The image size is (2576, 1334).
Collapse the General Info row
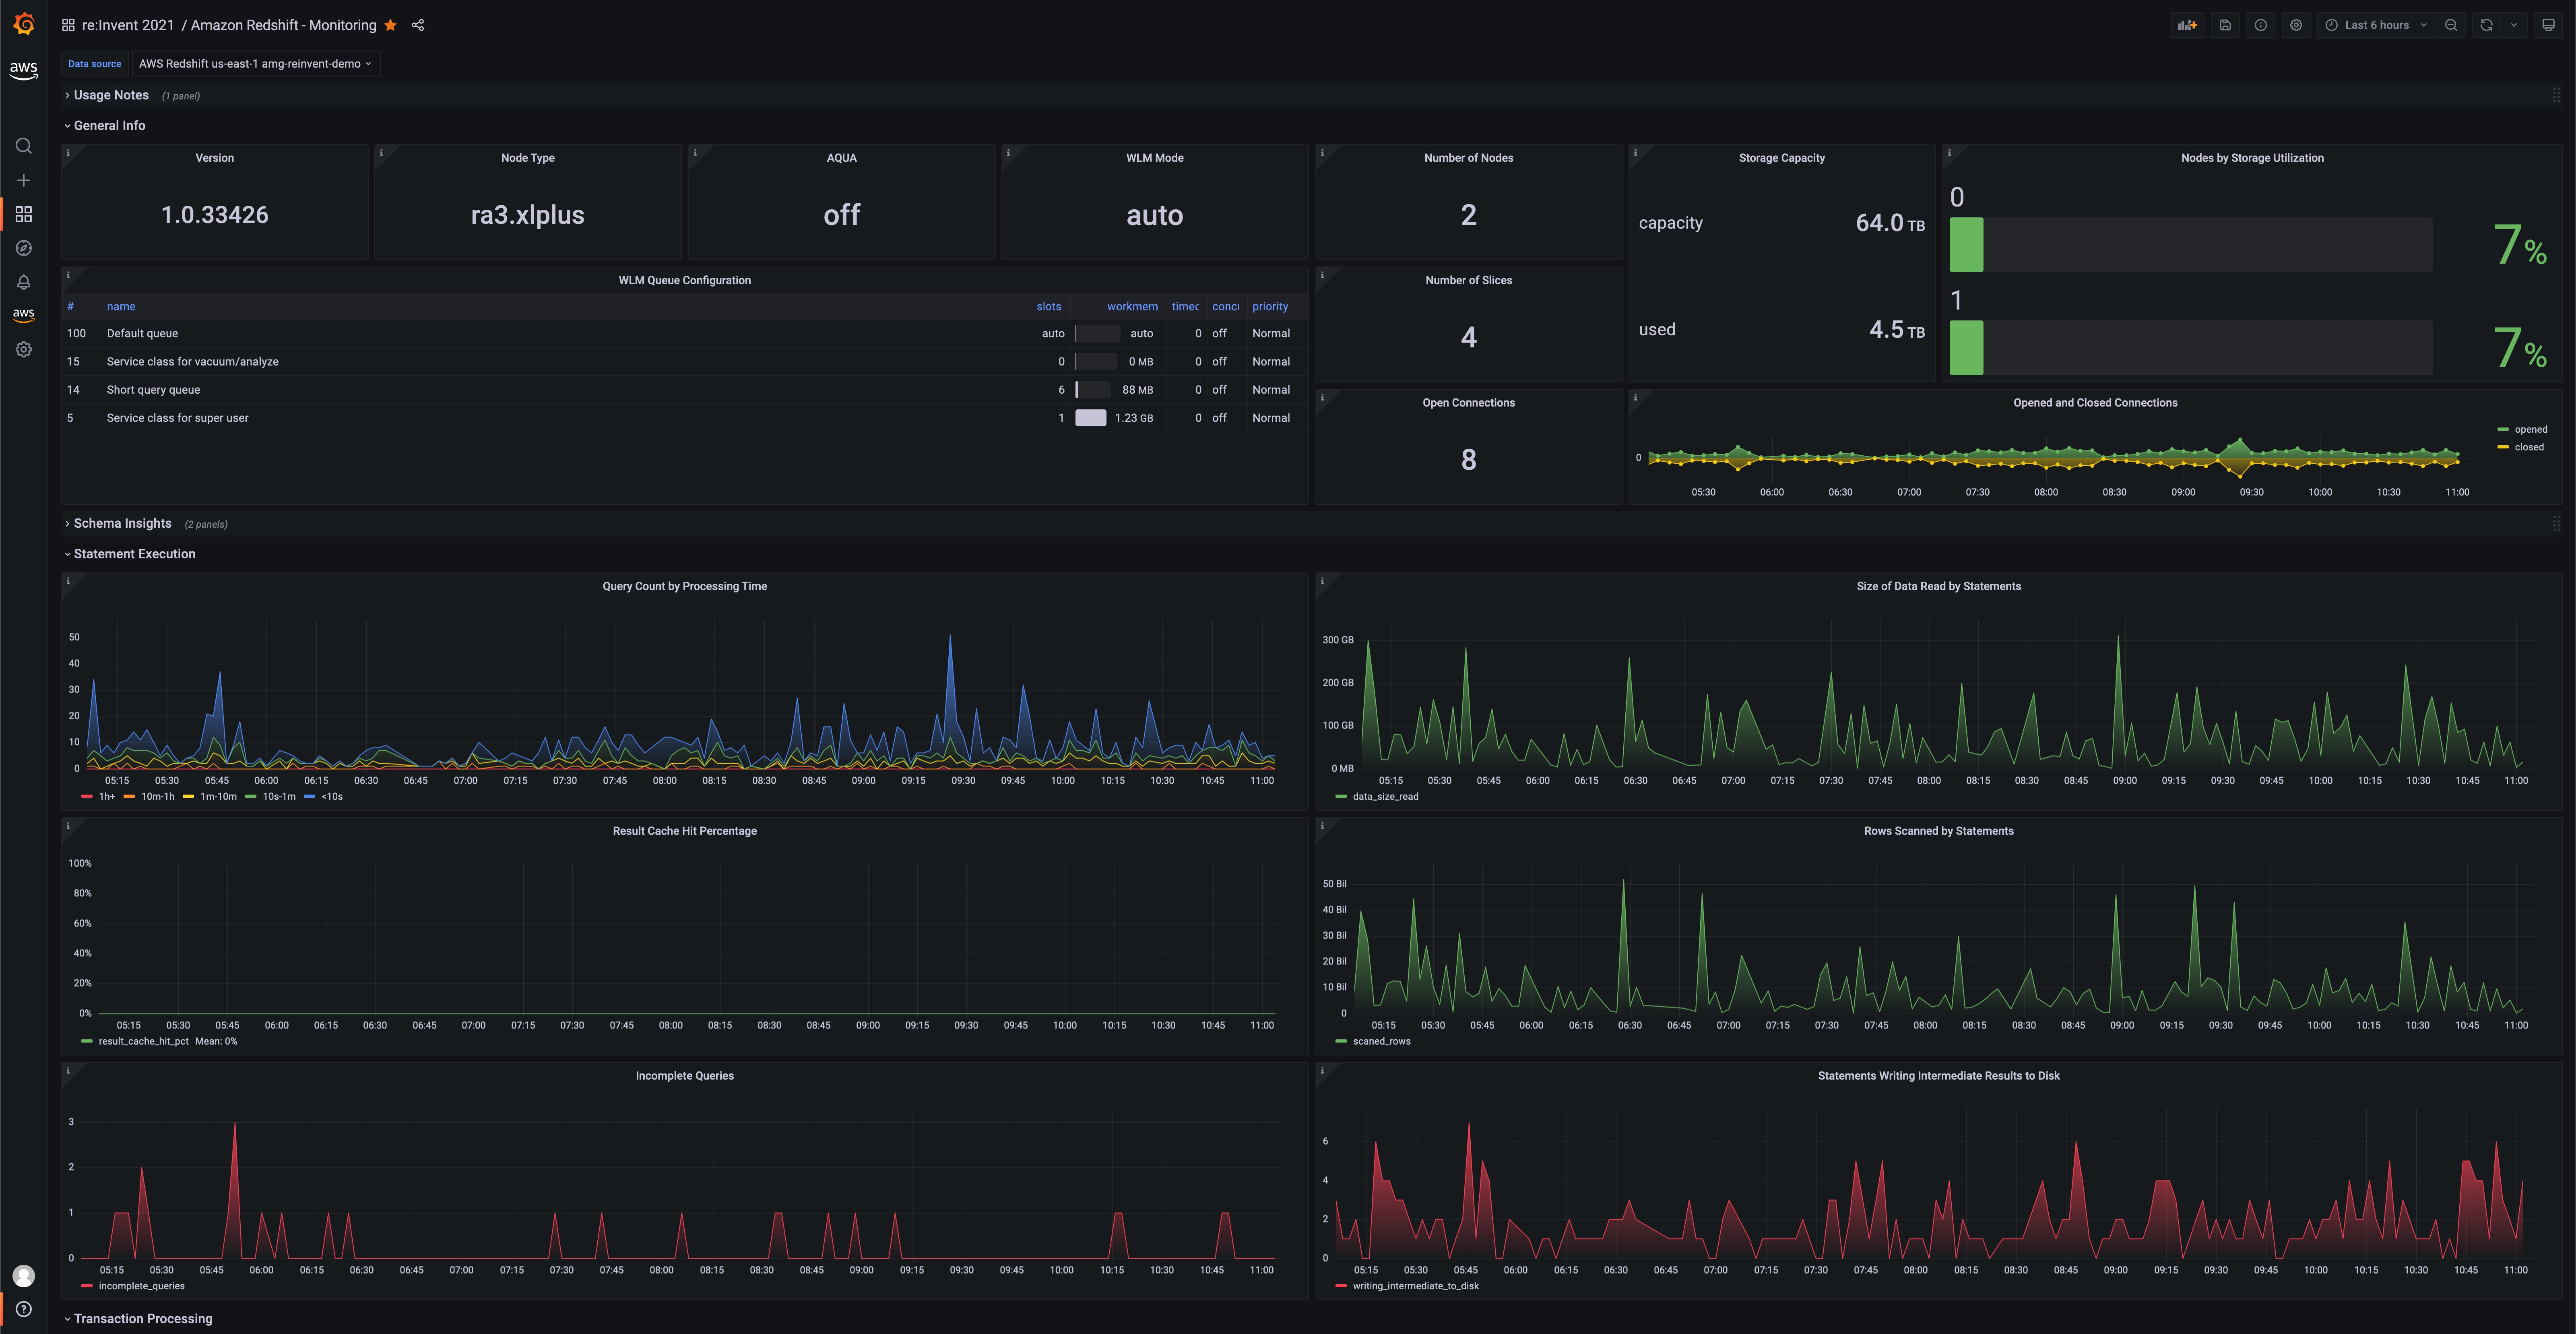110,125
